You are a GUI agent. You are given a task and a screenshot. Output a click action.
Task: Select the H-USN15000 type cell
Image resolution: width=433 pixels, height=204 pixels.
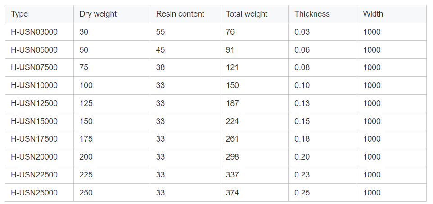pyautogui.click(x=34, y=121)
